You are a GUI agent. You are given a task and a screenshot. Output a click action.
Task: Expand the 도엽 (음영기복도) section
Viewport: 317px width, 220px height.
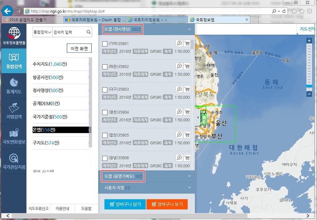pos(189,176)
